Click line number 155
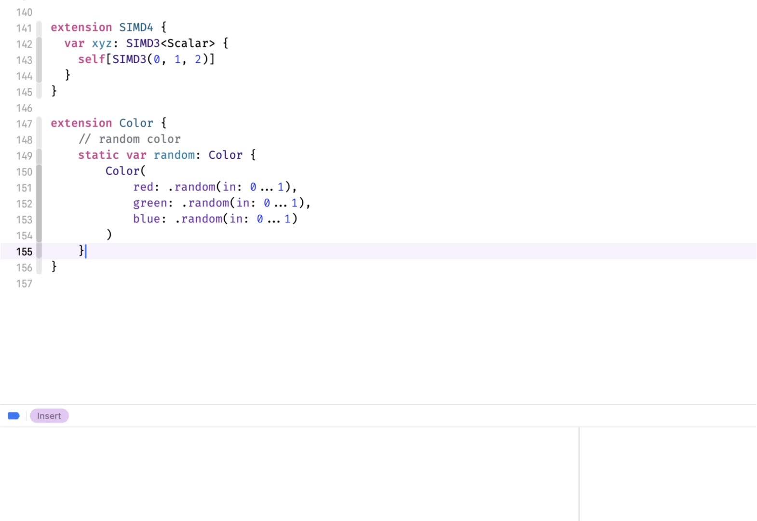This screenshot has width=757, height=521. tap(24, 252)
